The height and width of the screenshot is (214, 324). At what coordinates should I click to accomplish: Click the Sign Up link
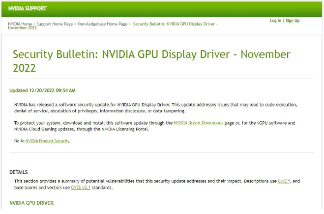tap(293, 21)
